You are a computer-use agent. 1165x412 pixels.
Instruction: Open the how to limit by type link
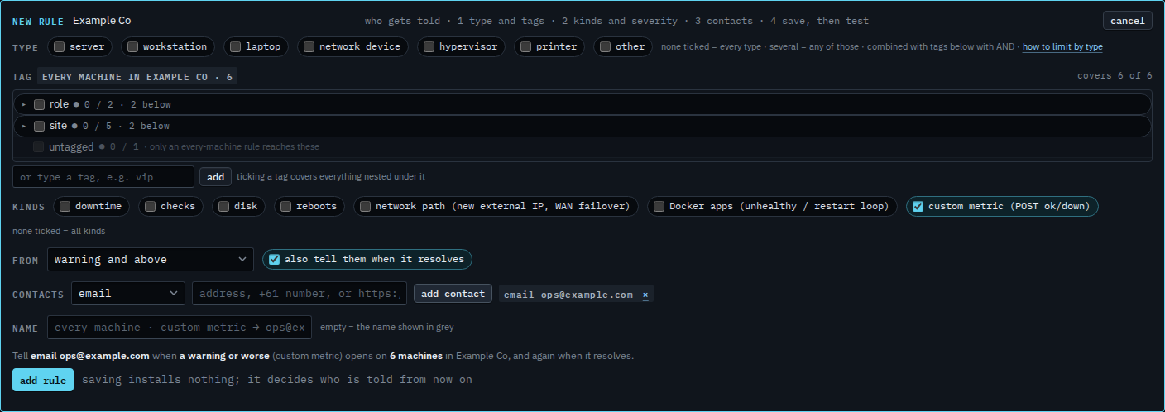click(x=1062, y=47)
